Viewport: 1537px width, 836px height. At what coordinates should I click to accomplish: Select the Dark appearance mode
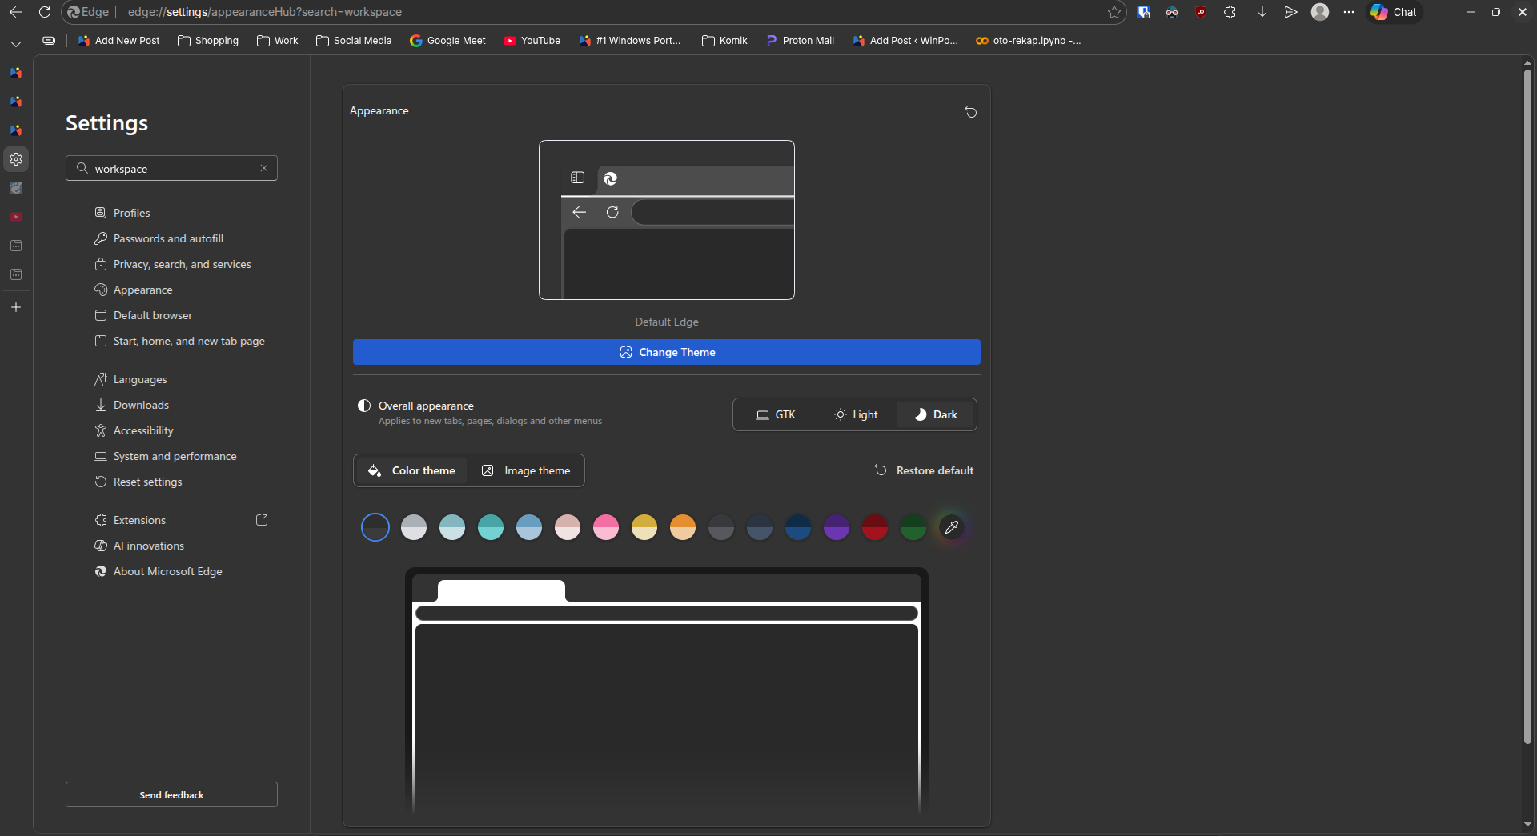[936, 414]
